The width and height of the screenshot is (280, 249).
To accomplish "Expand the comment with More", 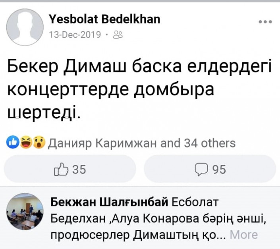I will click(x=243, y=235).
